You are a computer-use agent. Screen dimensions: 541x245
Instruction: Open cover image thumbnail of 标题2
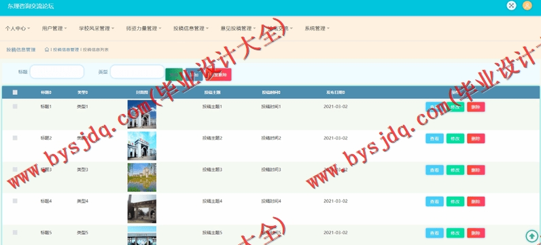pos(142,146)
